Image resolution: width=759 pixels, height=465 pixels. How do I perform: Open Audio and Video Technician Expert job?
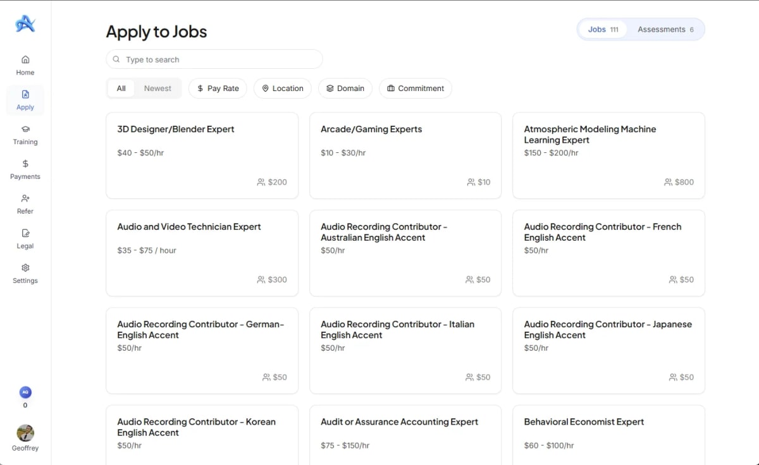[x=202, y=253]
